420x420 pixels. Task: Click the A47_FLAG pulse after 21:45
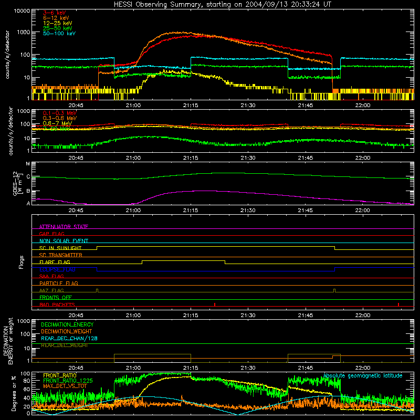click(334, 291)
